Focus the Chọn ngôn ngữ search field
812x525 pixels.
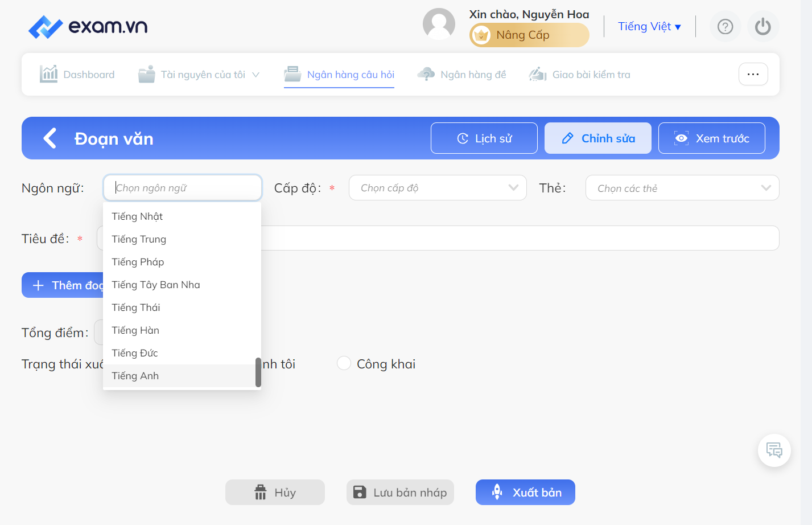click(x=183, y=188)
